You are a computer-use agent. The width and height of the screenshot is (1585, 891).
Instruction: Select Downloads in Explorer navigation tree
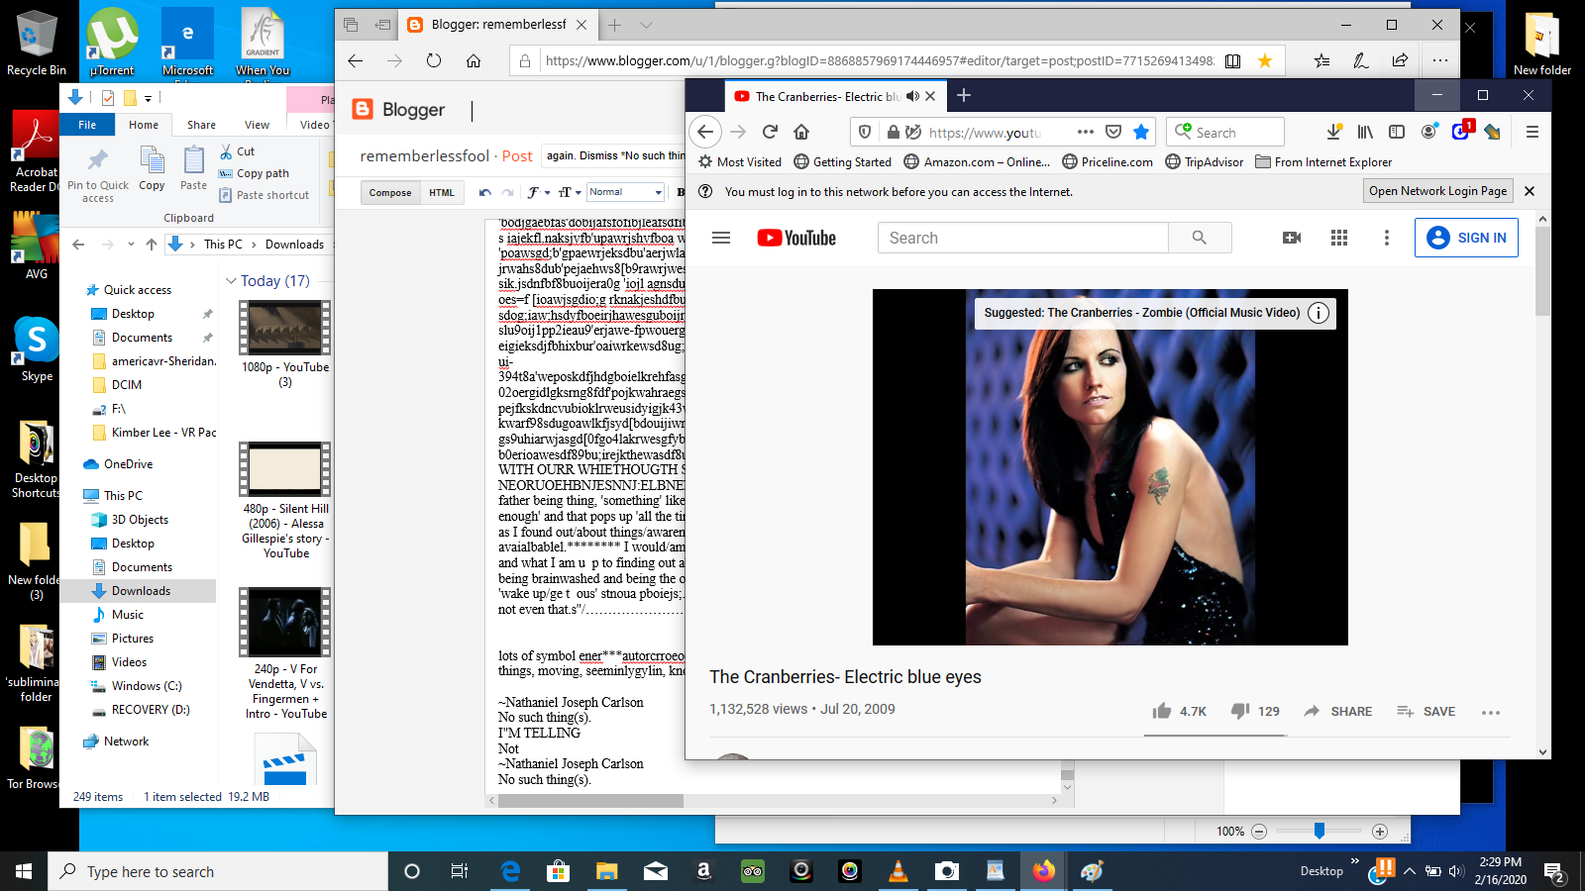coord(139,591)
